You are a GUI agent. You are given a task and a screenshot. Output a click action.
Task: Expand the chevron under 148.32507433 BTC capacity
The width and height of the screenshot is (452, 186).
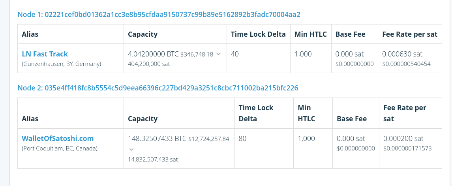pyautogui.click(x=131, y=150)
